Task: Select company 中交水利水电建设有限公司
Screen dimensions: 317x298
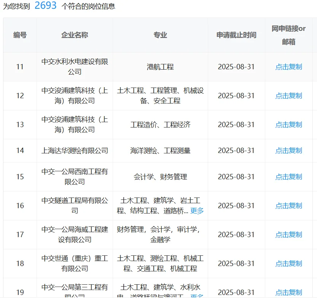Action: [x=75, y=67]
